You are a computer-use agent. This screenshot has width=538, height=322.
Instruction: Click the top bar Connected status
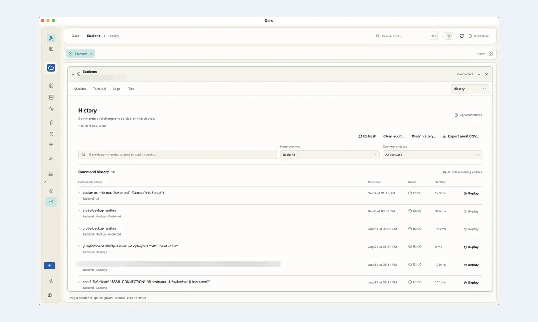(479, 36)
